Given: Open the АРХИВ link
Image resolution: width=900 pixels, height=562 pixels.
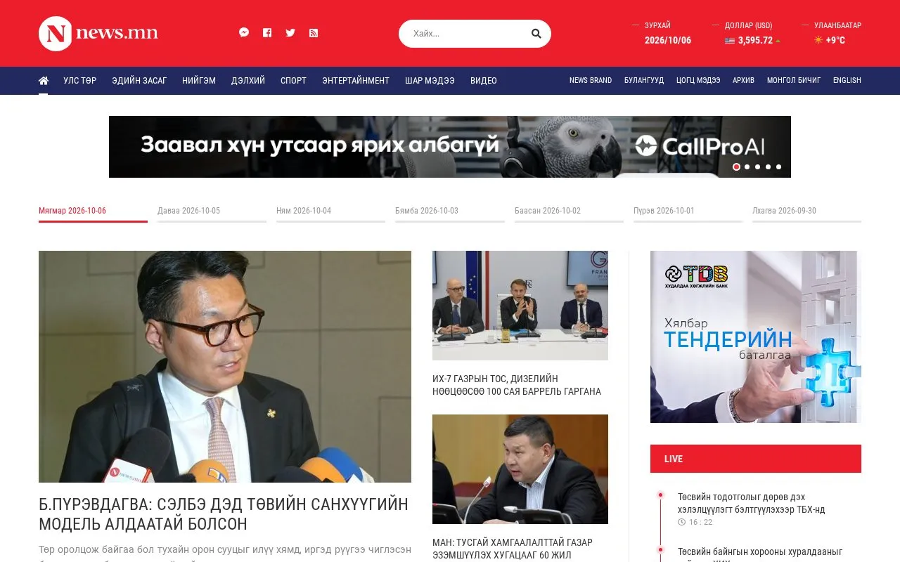Looking at the screenshot, I should click(743, 81).
